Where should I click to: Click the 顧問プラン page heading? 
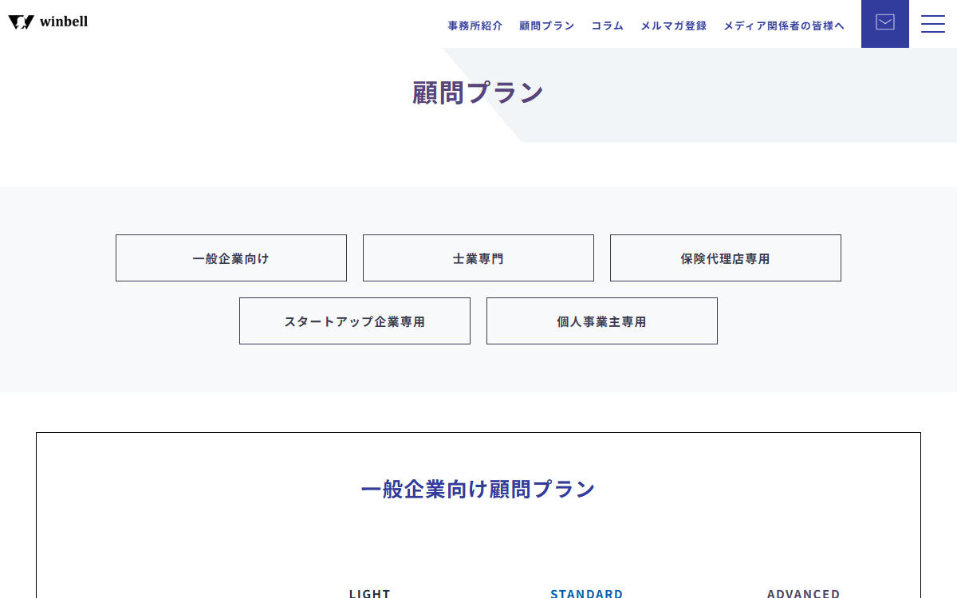(478, 92)
